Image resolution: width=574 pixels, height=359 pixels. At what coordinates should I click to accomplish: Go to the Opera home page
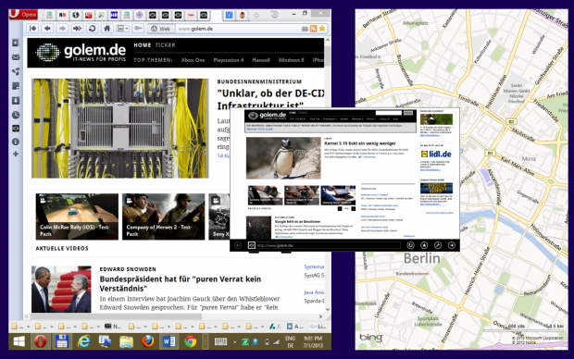(106, 29)
